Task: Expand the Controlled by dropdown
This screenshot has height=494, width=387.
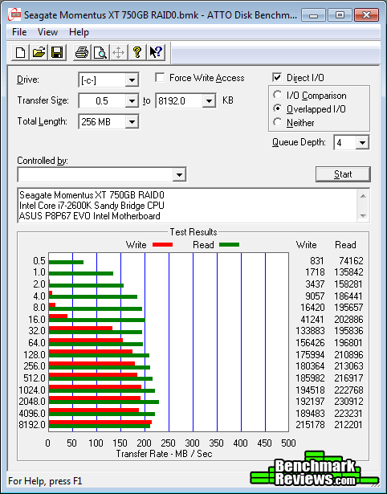Action: (x=179, y=174)
